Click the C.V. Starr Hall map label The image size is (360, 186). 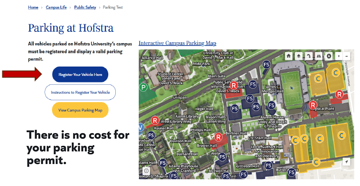[x=260, y=138]
